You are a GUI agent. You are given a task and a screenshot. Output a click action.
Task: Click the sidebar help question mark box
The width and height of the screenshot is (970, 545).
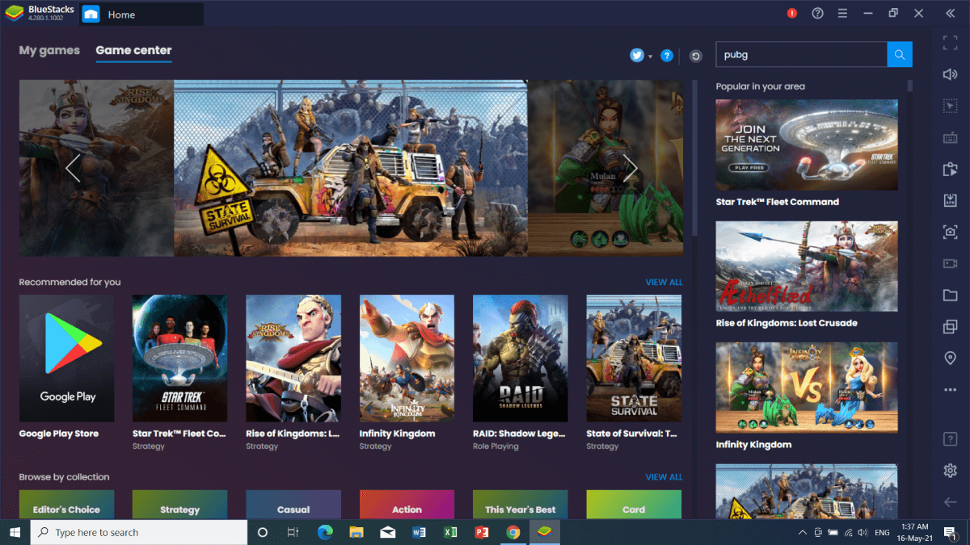click(x=951, y=439)
